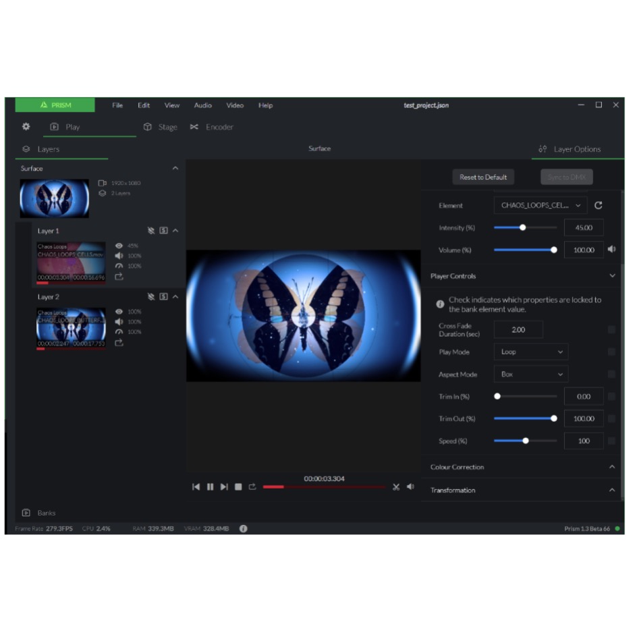Click Layer 2 speaker volume icon
The width and height of the screenshot is (637, 637).
pos(119,322)
